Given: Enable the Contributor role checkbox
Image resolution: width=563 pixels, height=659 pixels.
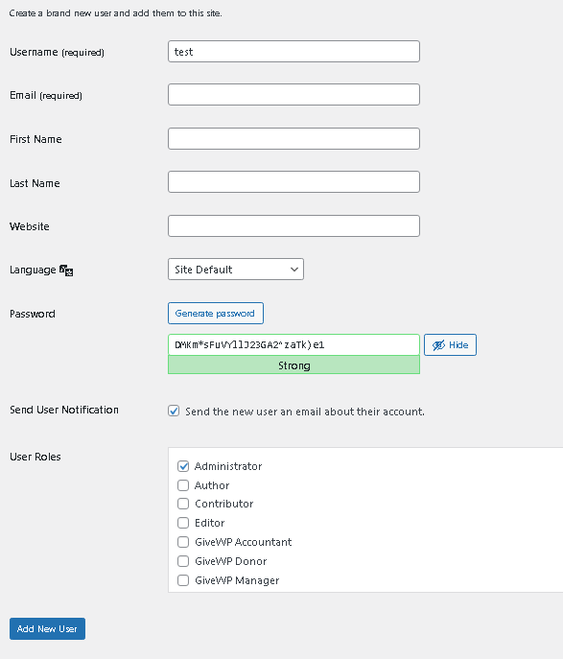Looking at the screenshot, I should pyautogui.click(x=183, y=504).
